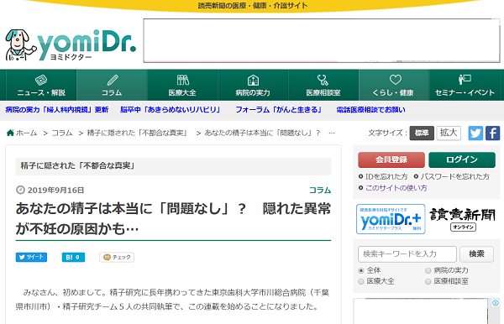Click the clock icon beside date

20,190
